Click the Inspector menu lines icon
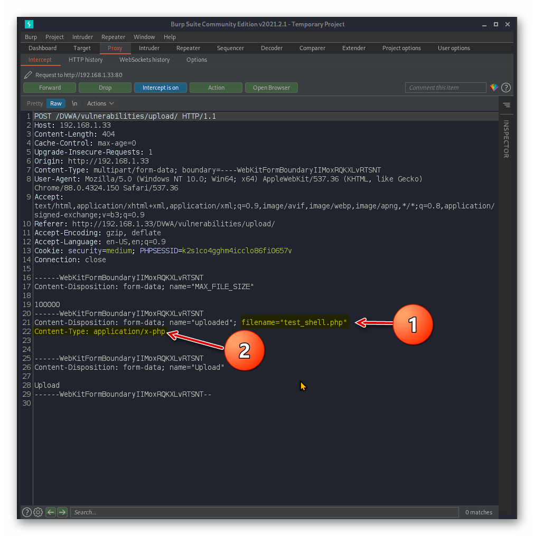The width and height of the screenshot is (534, 536). (507, 105)
